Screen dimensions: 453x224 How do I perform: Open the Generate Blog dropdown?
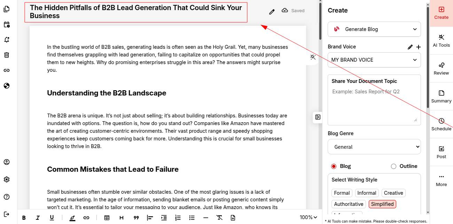(x=374, y=29)
